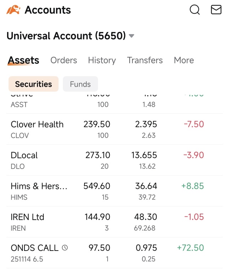
Task: Open the Transfers tab
Action: pyautogui.click(x=145, y=60)
